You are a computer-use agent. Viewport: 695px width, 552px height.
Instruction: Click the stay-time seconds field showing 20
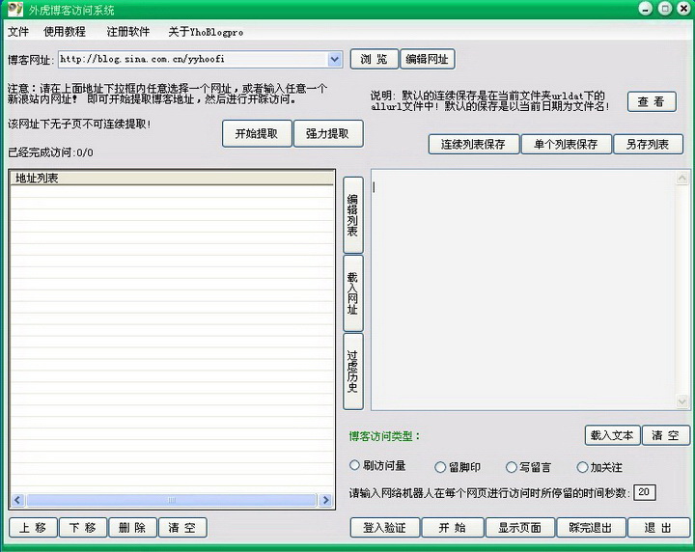click(645, 492)
